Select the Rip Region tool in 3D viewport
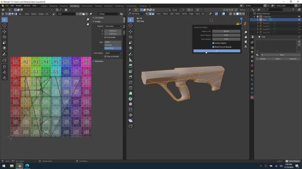 (131, 126)
